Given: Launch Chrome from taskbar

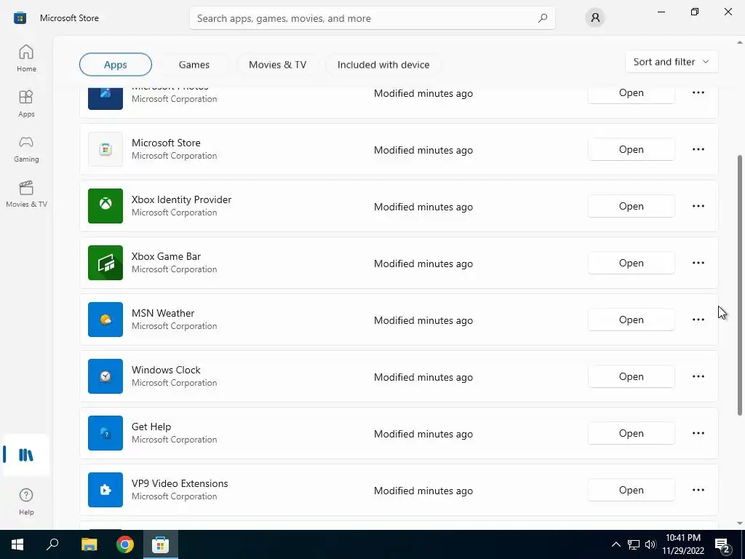Looking at the screenshot, I should tap(125, 544).
